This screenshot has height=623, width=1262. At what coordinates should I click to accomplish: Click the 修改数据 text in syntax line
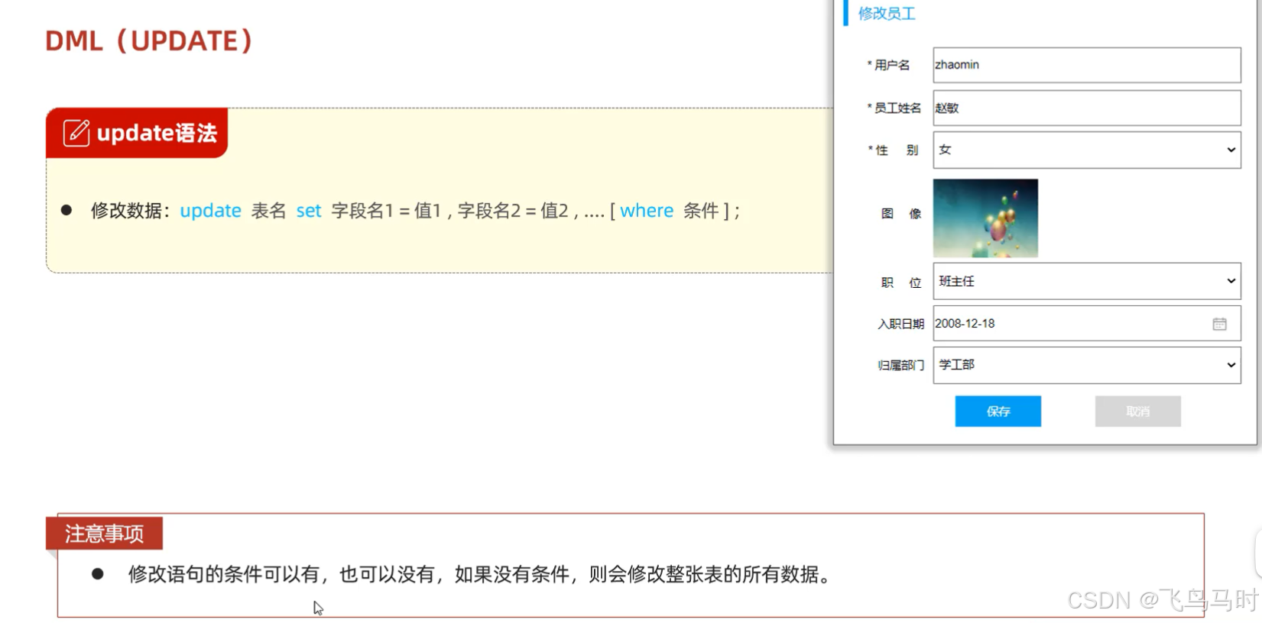point(126,211)
